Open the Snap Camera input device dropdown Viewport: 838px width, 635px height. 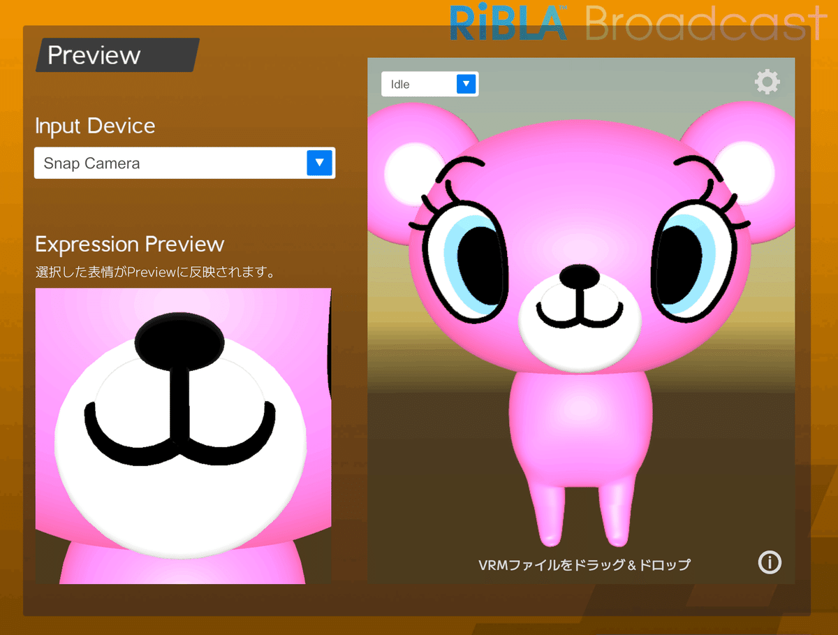[184, 163]
